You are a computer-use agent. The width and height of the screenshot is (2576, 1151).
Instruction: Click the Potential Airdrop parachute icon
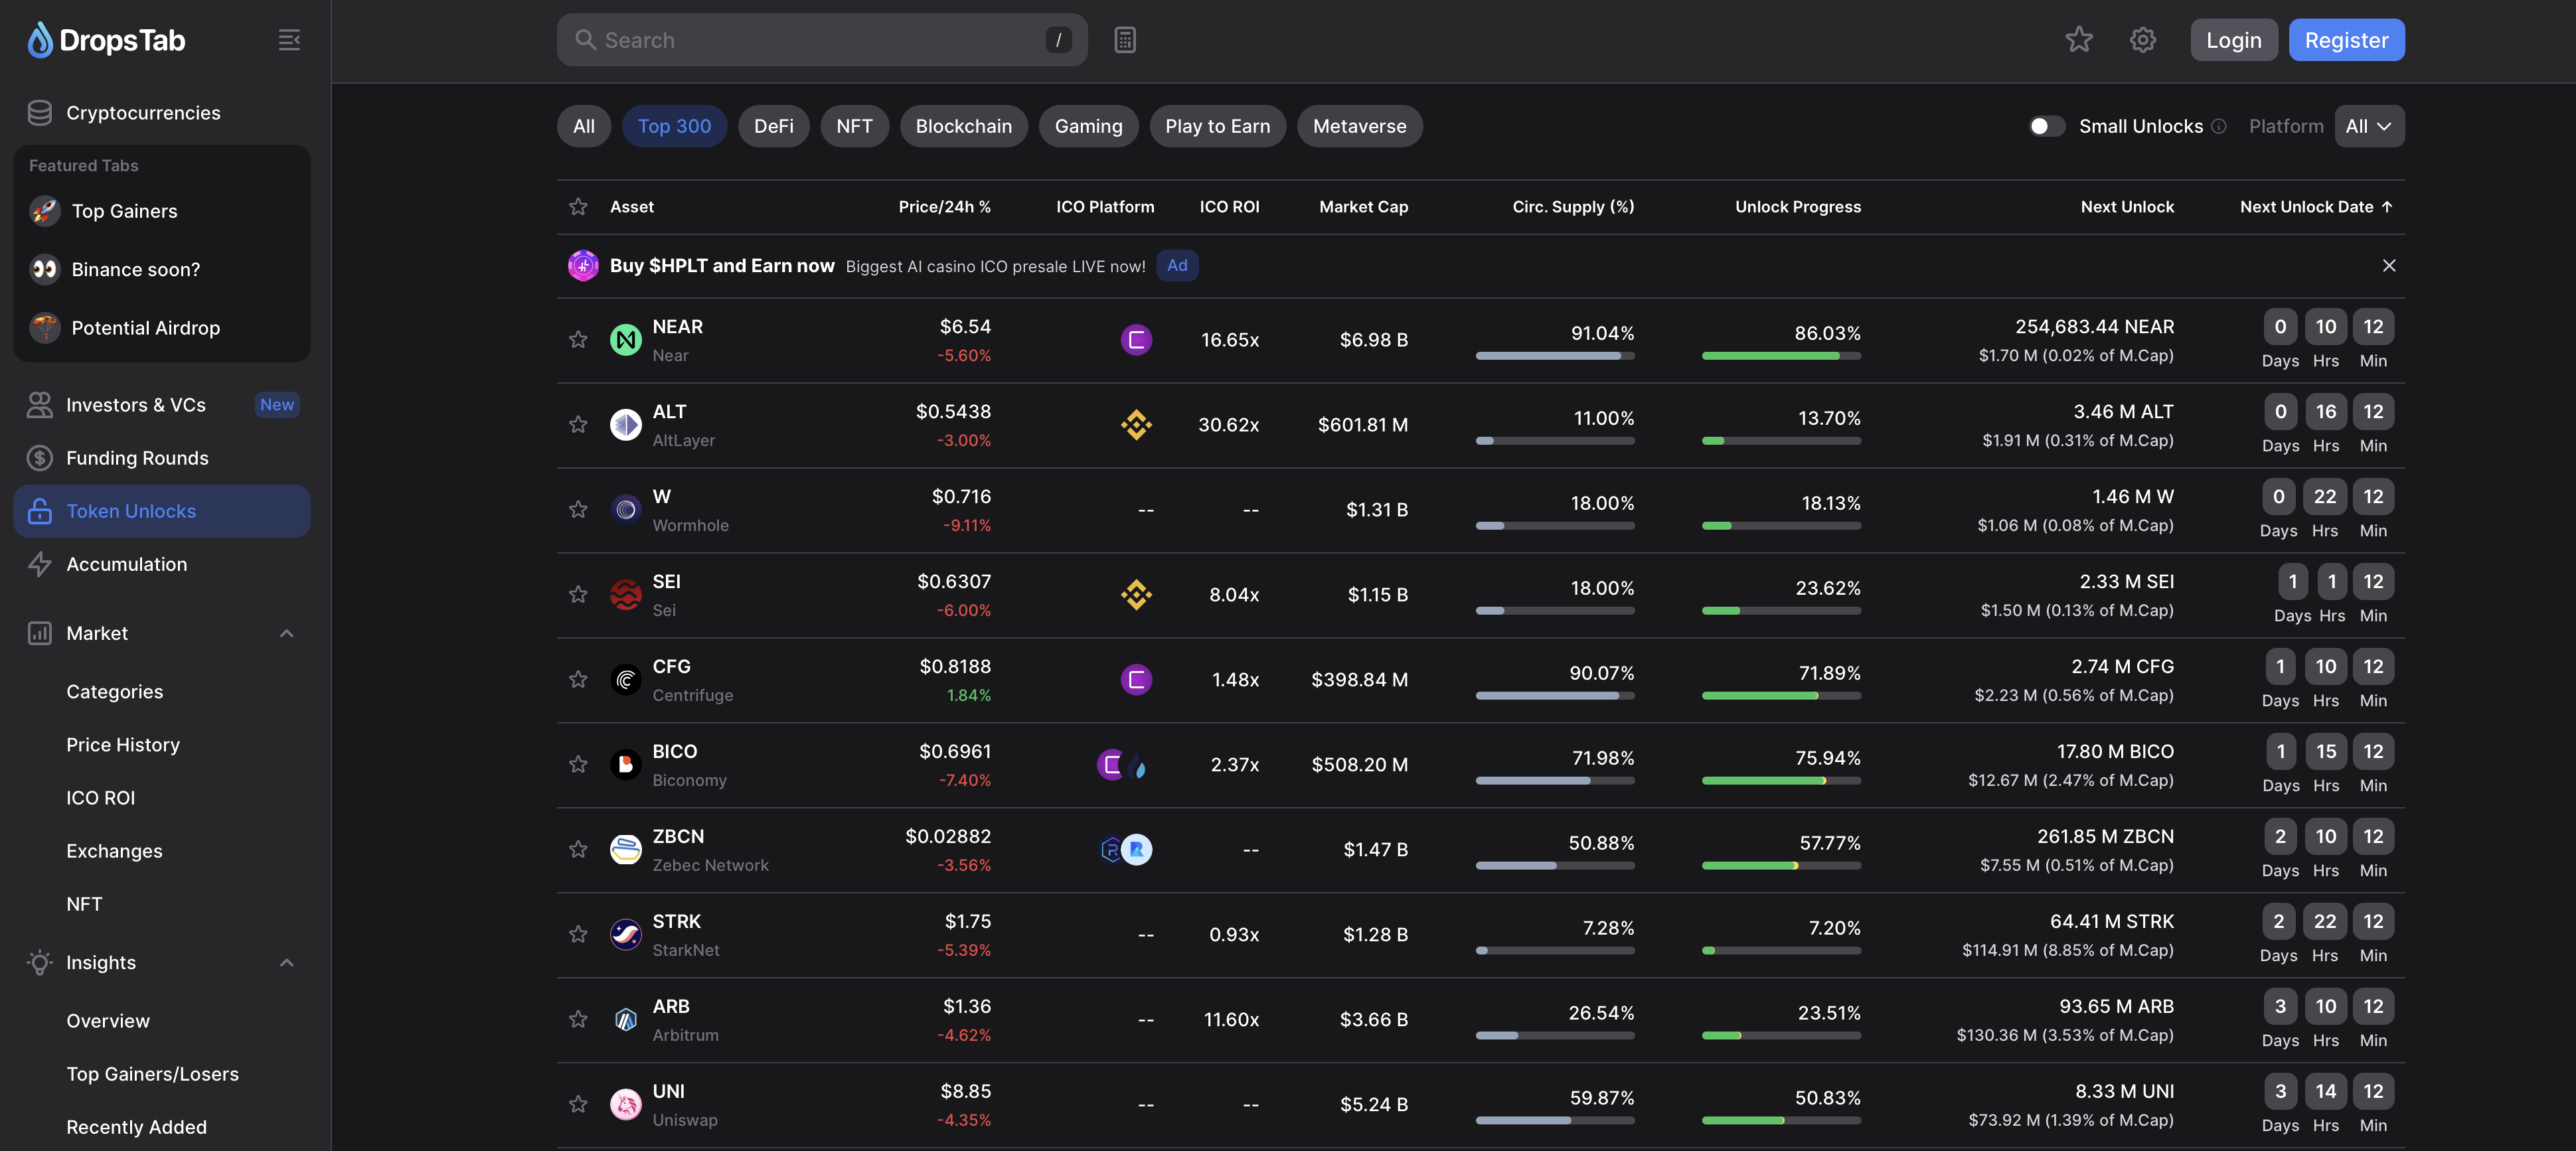coord(45,328)
